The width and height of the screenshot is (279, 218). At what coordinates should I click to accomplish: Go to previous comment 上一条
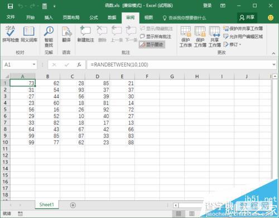[116, 34]
